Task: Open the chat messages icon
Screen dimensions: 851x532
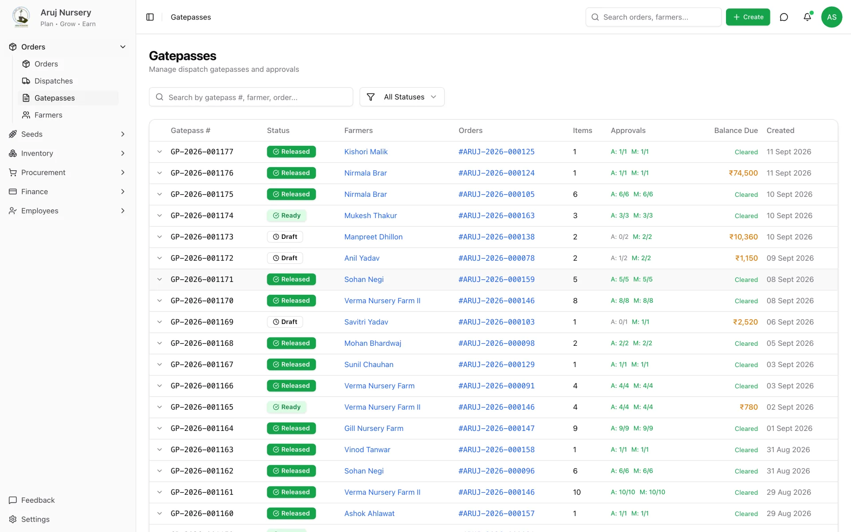Action: (x=784, y=17)
